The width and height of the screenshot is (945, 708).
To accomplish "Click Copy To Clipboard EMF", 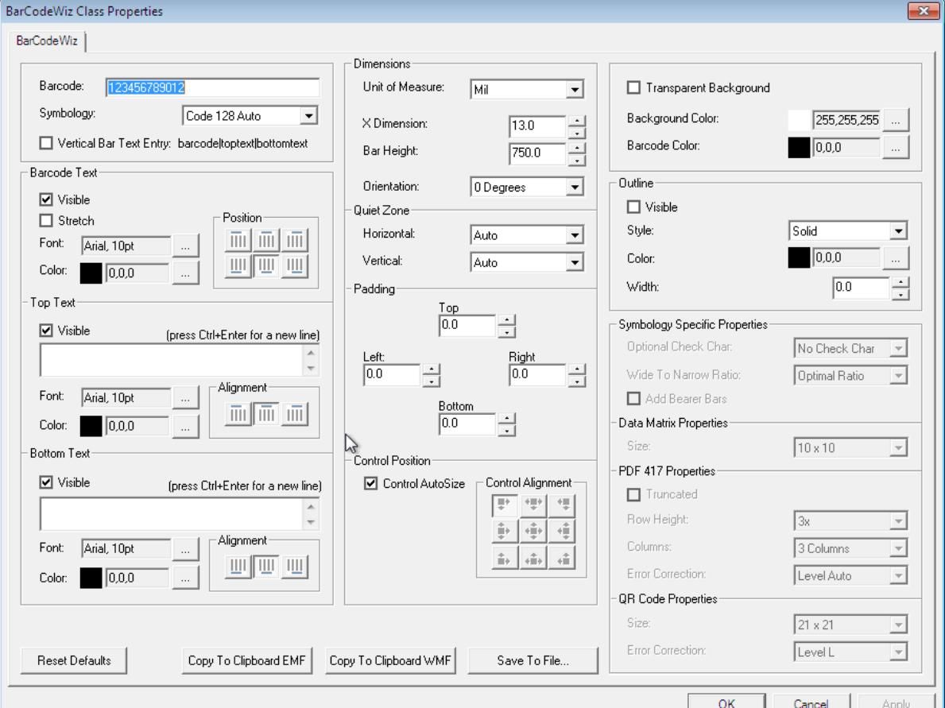I will point(246,661).
